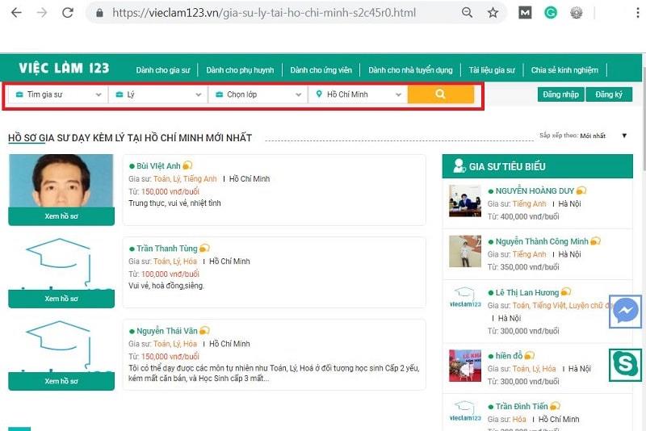The image size is (646, 431).
Task: Go back using browser back arrow
Action: [16, 13]
